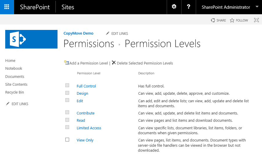Click the help question mark icon

pos(189,7)
